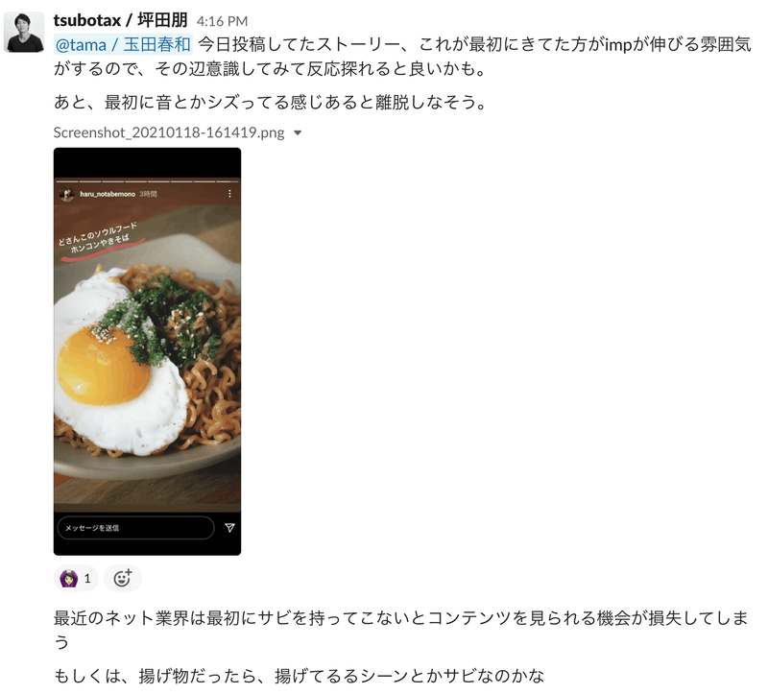This screenshot has width=768, height=694.
Task: Click the add reaction smiley icon
Action: pos(123,578)
